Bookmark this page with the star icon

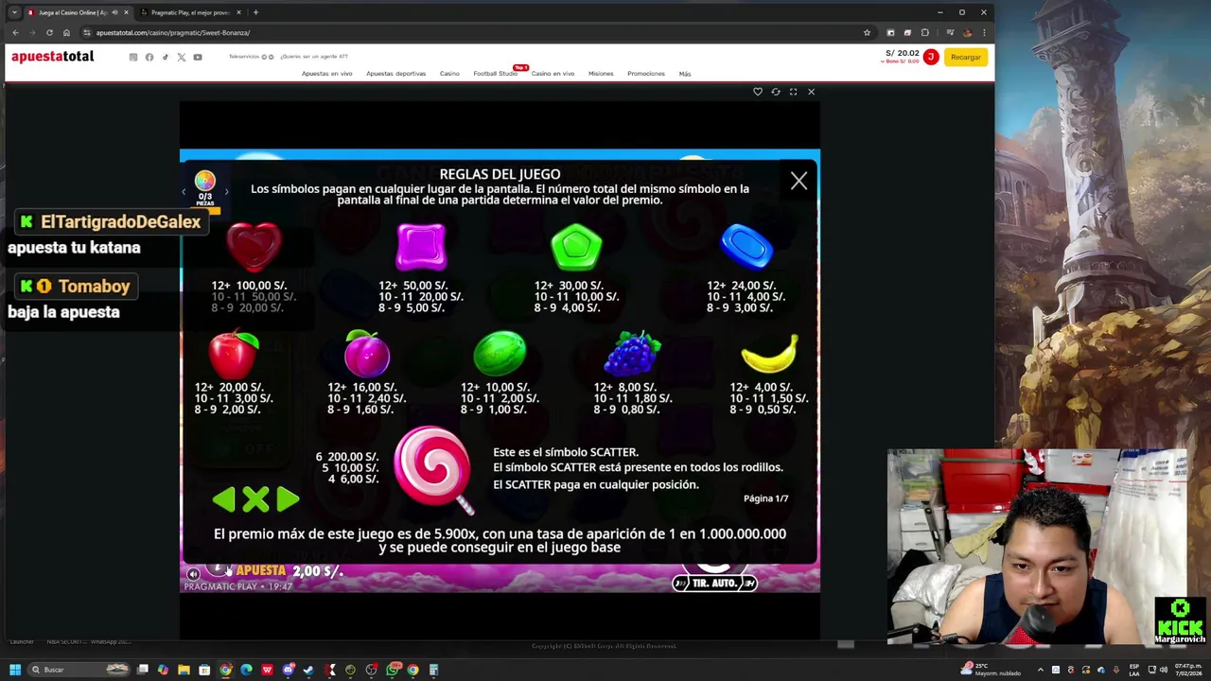[867, 33]
